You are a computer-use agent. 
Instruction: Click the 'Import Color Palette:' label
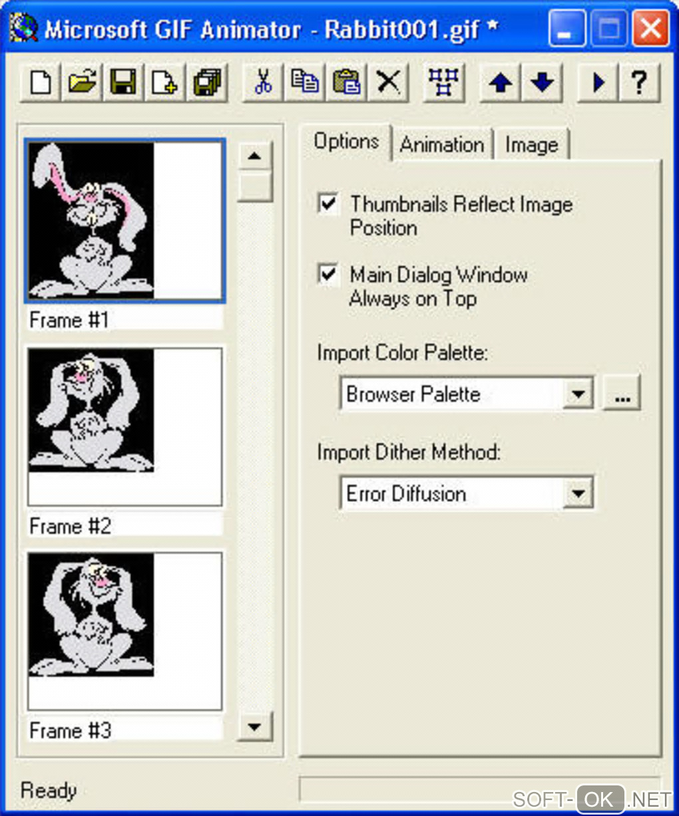click(x=402, y=352)
